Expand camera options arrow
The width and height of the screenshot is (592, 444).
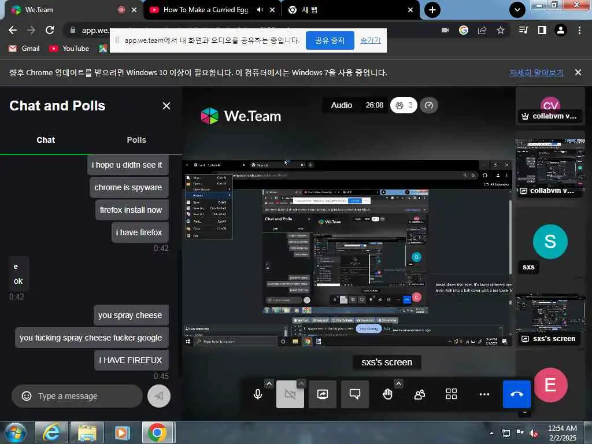[x=301, y=384]
